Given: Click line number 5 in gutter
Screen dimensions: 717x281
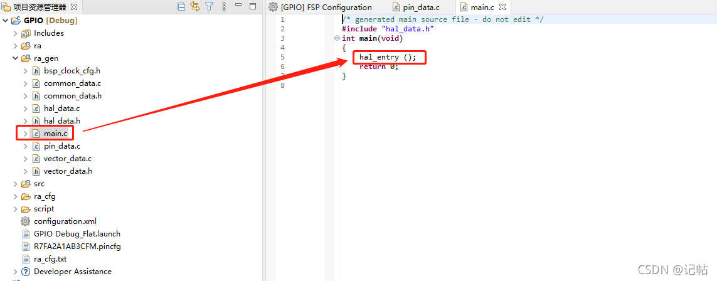Looking at the screenshot, I should [282, 57].
